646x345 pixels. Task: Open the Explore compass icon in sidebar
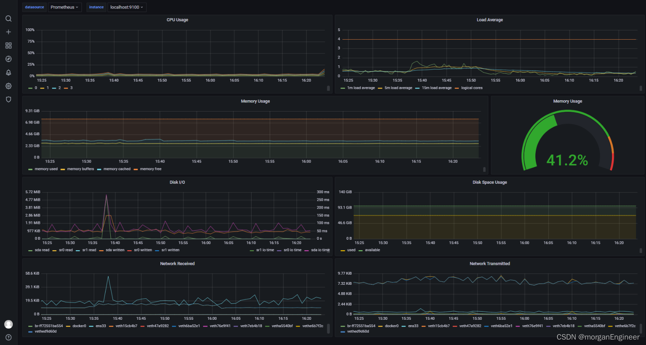[x=9, y=59]
